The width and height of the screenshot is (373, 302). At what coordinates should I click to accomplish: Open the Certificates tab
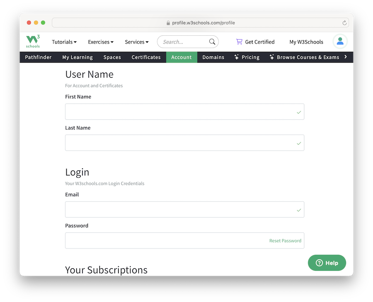(146, 57)
